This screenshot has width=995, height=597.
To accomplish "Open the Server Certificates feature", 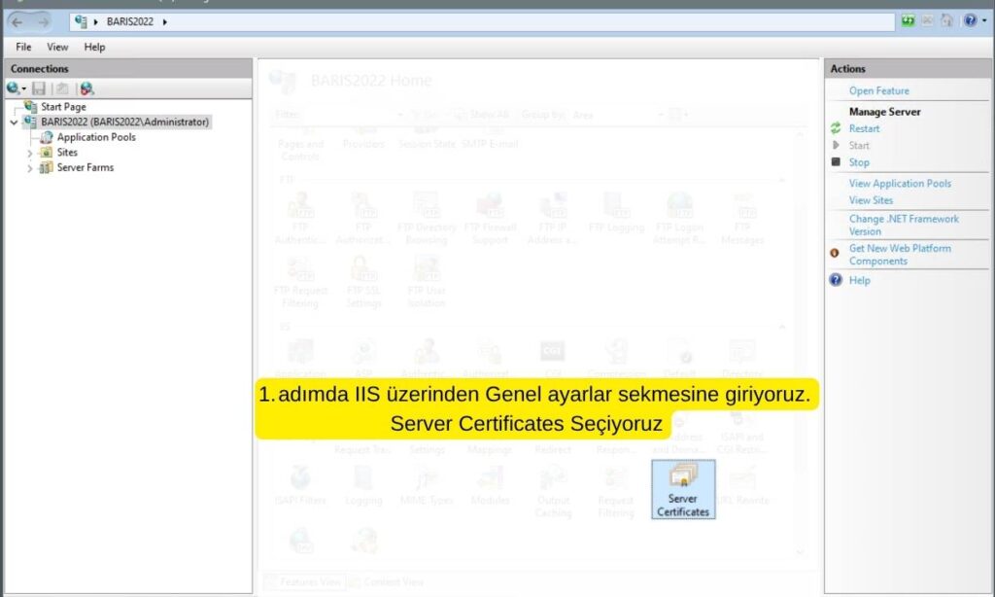I will point(683,489).
